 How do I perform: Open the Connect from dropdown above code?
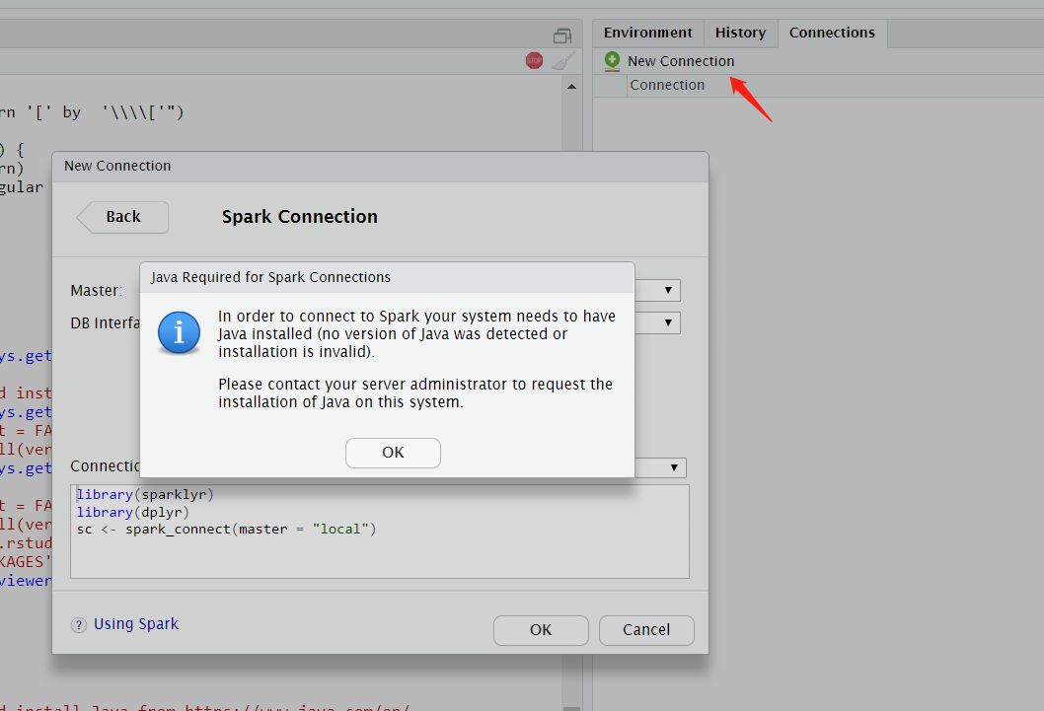[674, 466]
